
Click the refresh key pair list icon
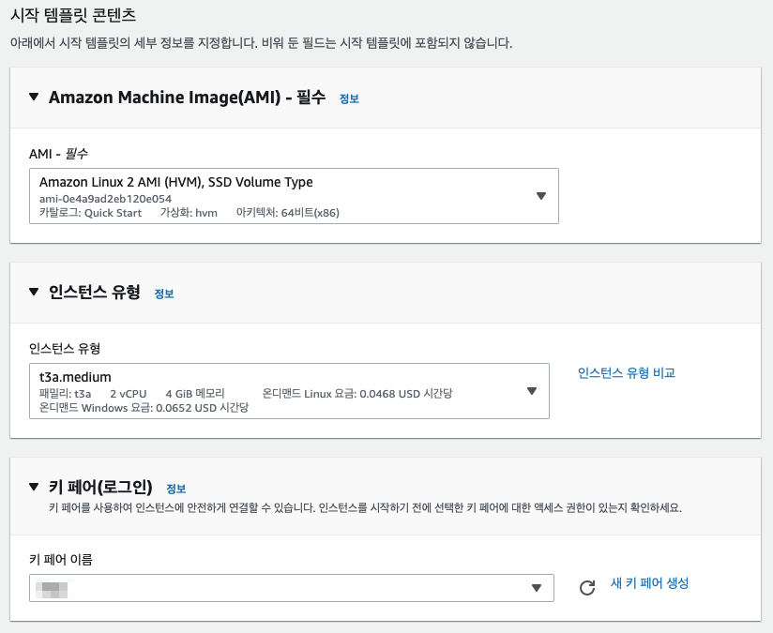coord(586,588)
